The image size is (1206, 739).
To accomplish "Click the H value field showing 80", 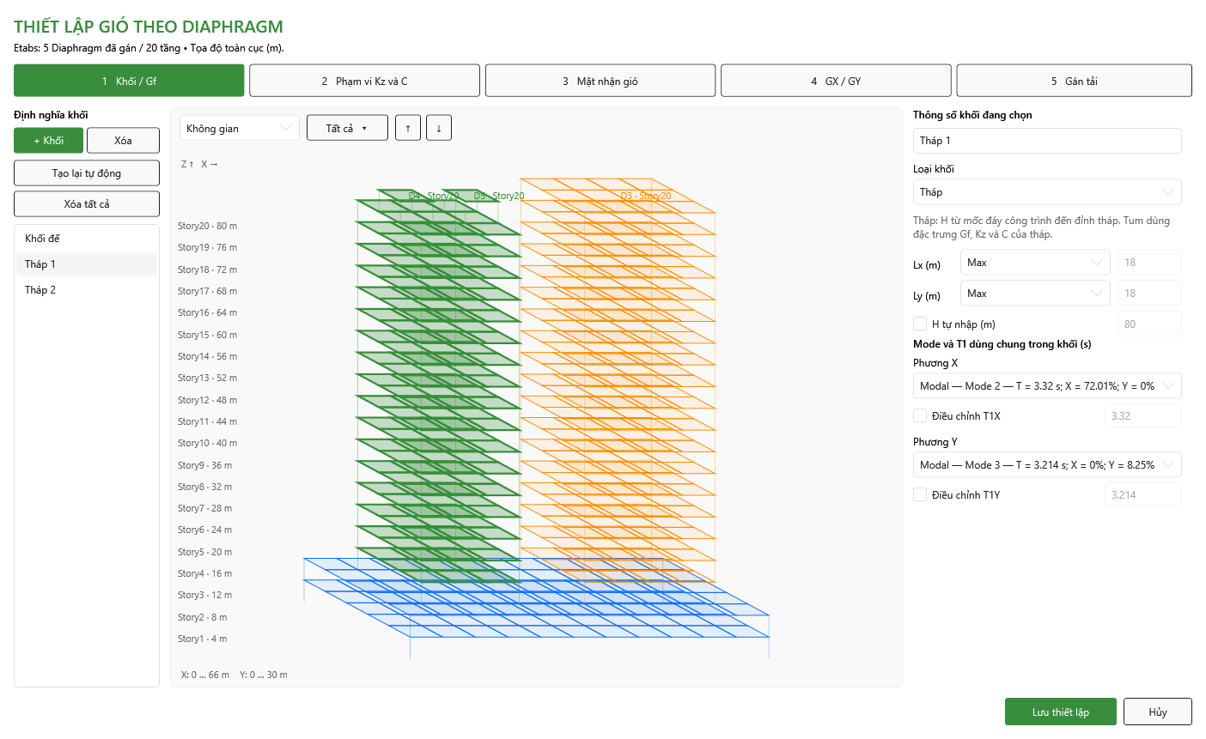I will coord(1149,324).
